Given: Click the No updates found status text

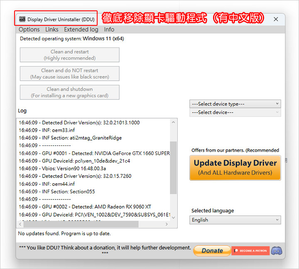Looking at the screenshot, I should click(x=64, y=234).
